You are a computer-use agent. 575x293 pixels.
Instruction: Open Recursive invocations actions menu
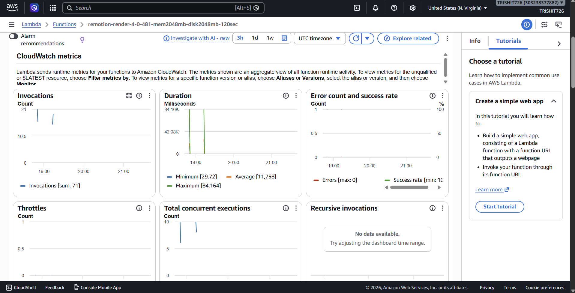point(443,208)
